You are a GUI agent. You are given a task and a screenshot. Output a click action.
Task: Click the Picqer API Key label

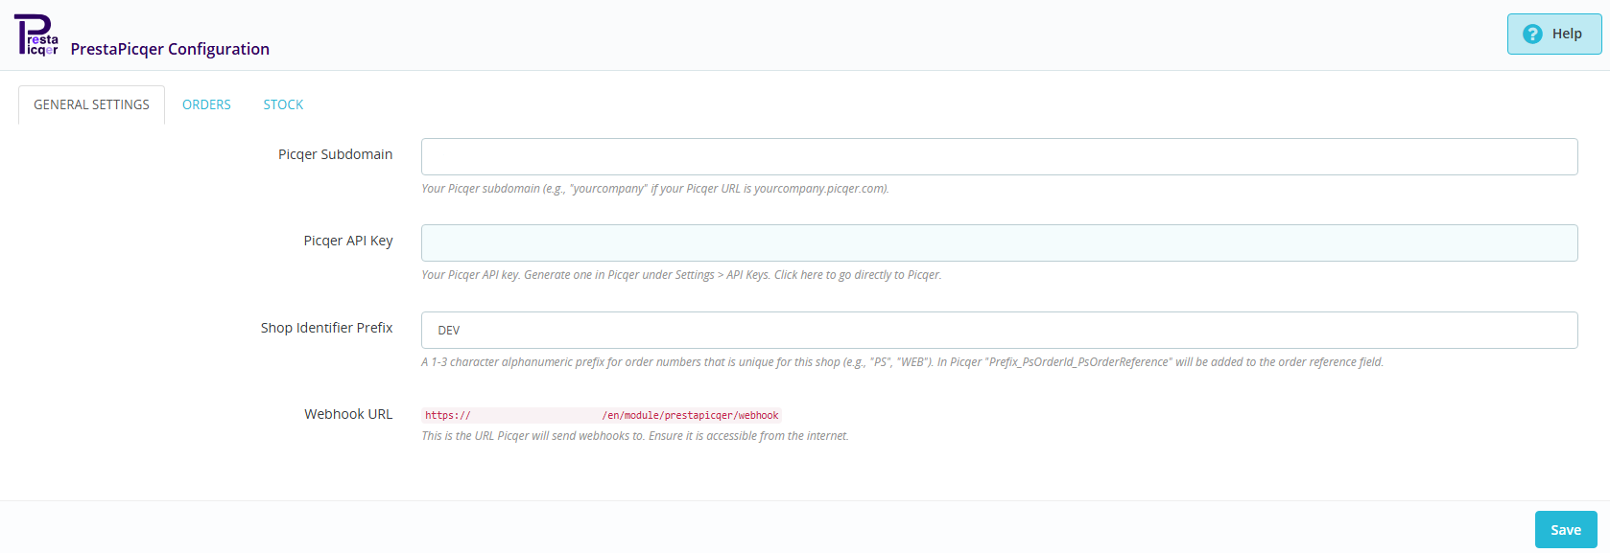coord(348,241)
